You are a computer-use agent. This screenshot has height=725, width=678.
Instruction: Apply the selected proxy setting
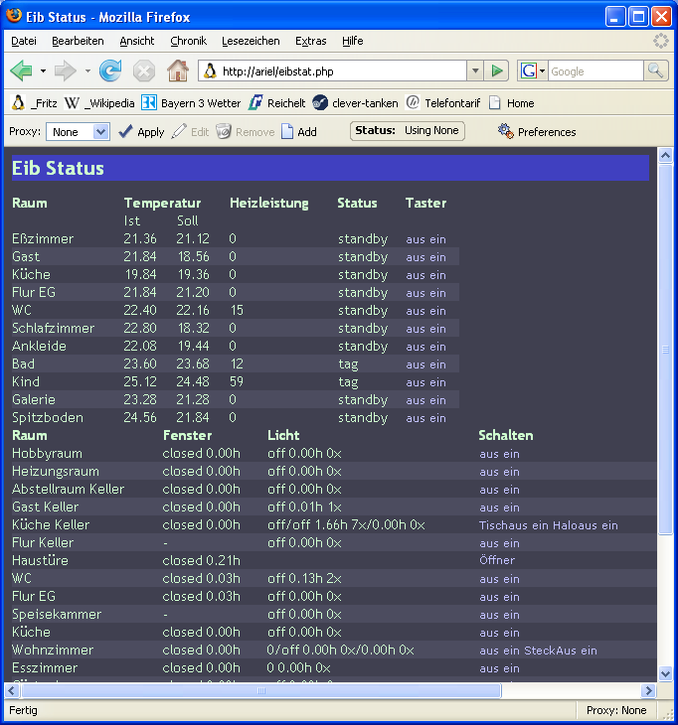pos(140,131)
